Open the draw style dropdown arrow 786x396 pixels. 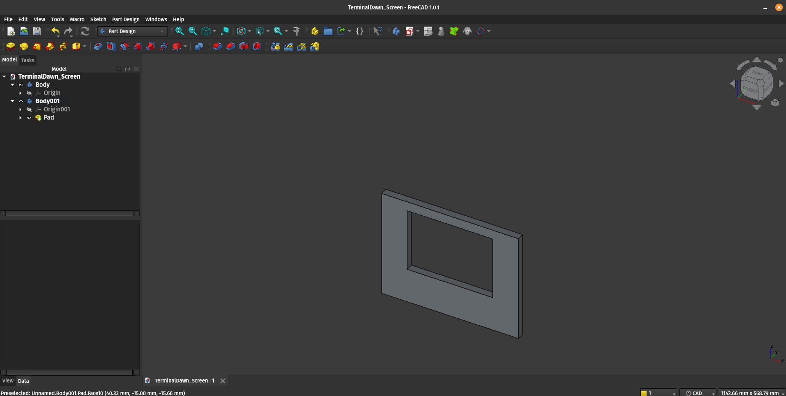tap(249, 31)
